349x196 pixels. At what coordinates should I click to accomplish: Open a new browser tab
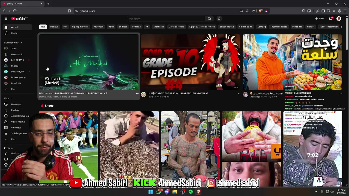pos(48,4)
